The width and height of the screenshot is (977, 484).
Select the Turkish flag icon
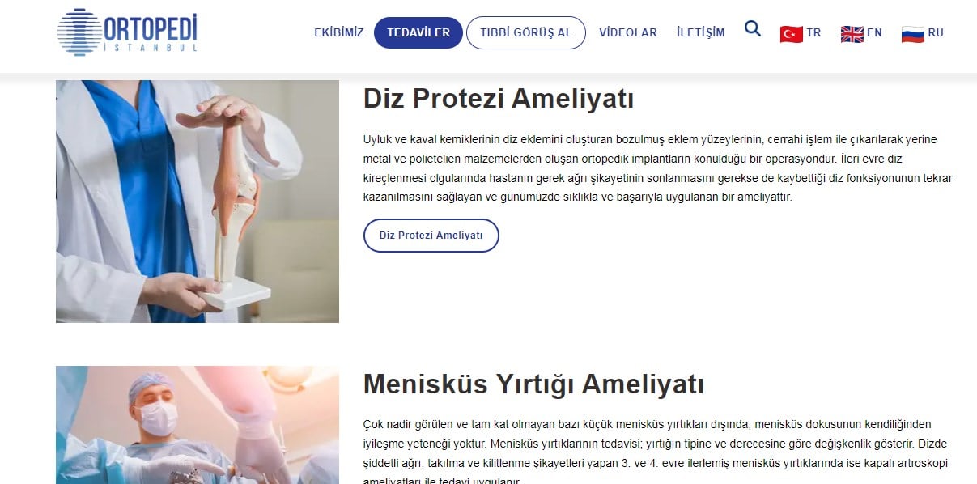(x=791, y=33)
